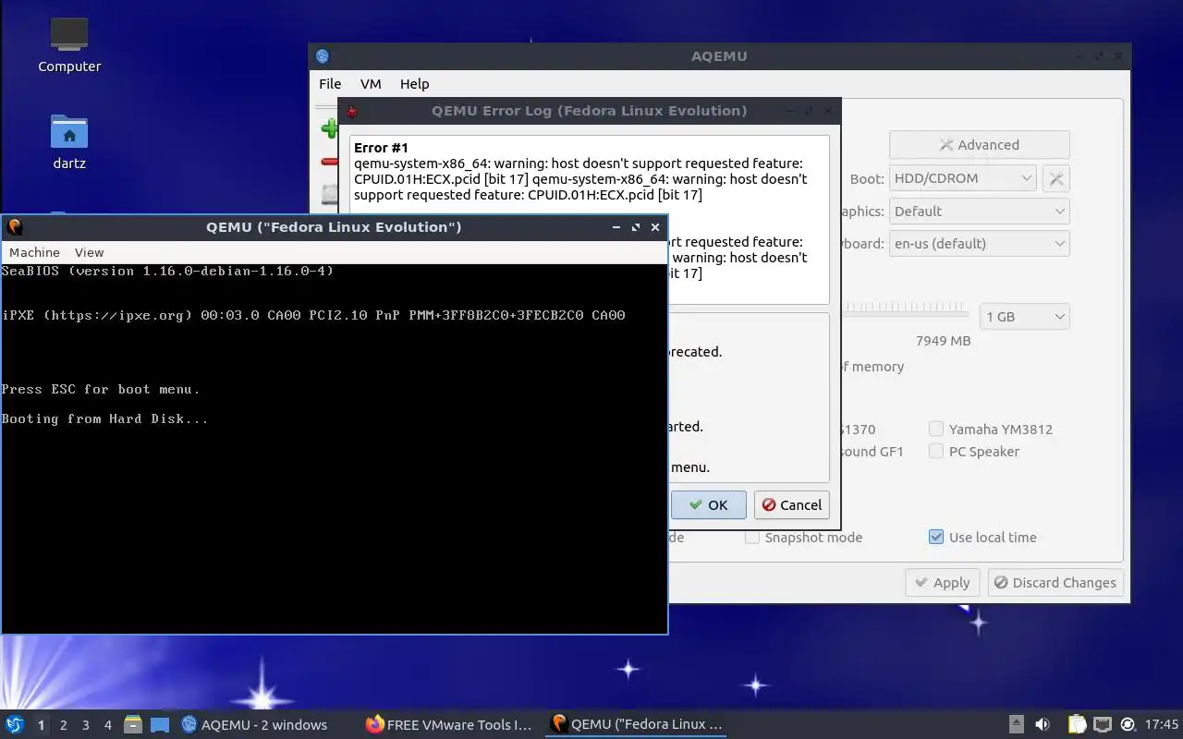This screenshot has width=1183, height=739.
Task: Click the 'Error #1' heading in the error log
Action: pos(381,148)
